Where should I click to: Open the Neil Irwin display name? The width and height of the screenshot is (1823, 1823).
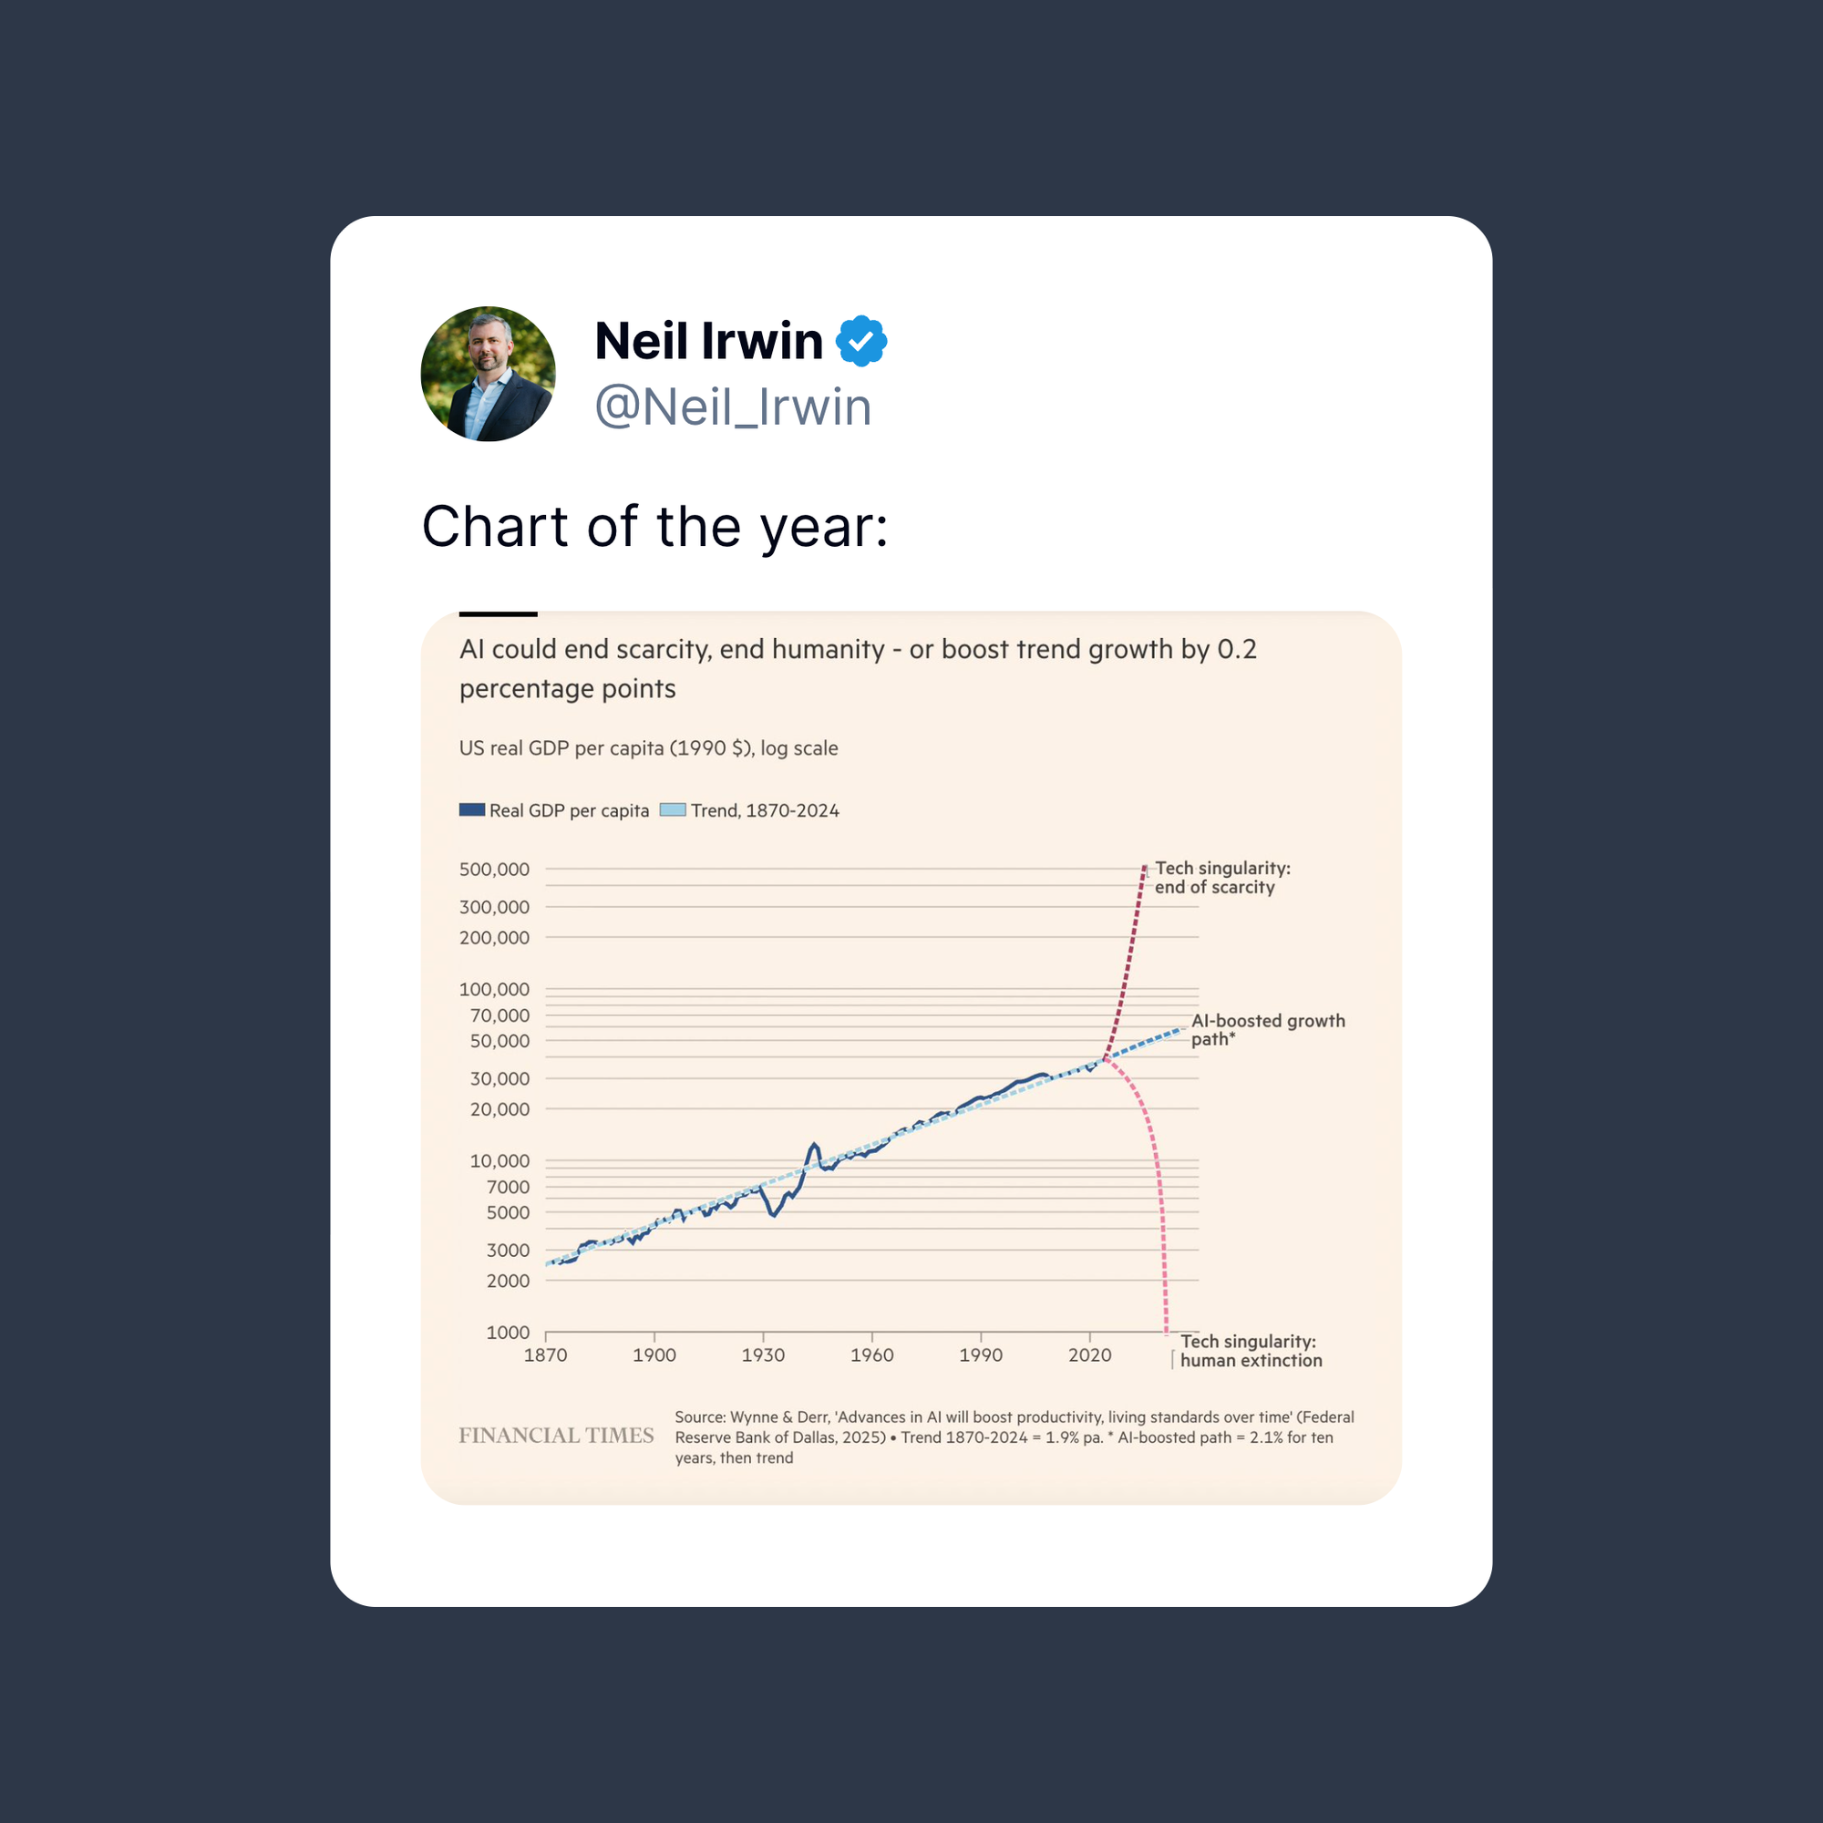coord(708,341)
